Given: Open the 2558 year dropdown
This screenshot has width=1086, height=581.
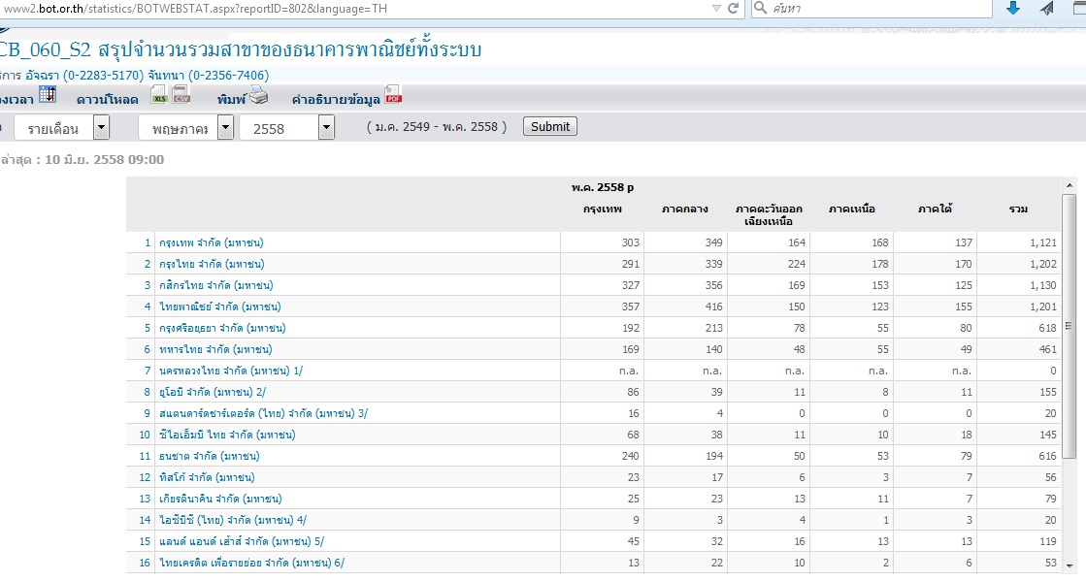Looking at the screenshot, I should (x=286, y=128).
